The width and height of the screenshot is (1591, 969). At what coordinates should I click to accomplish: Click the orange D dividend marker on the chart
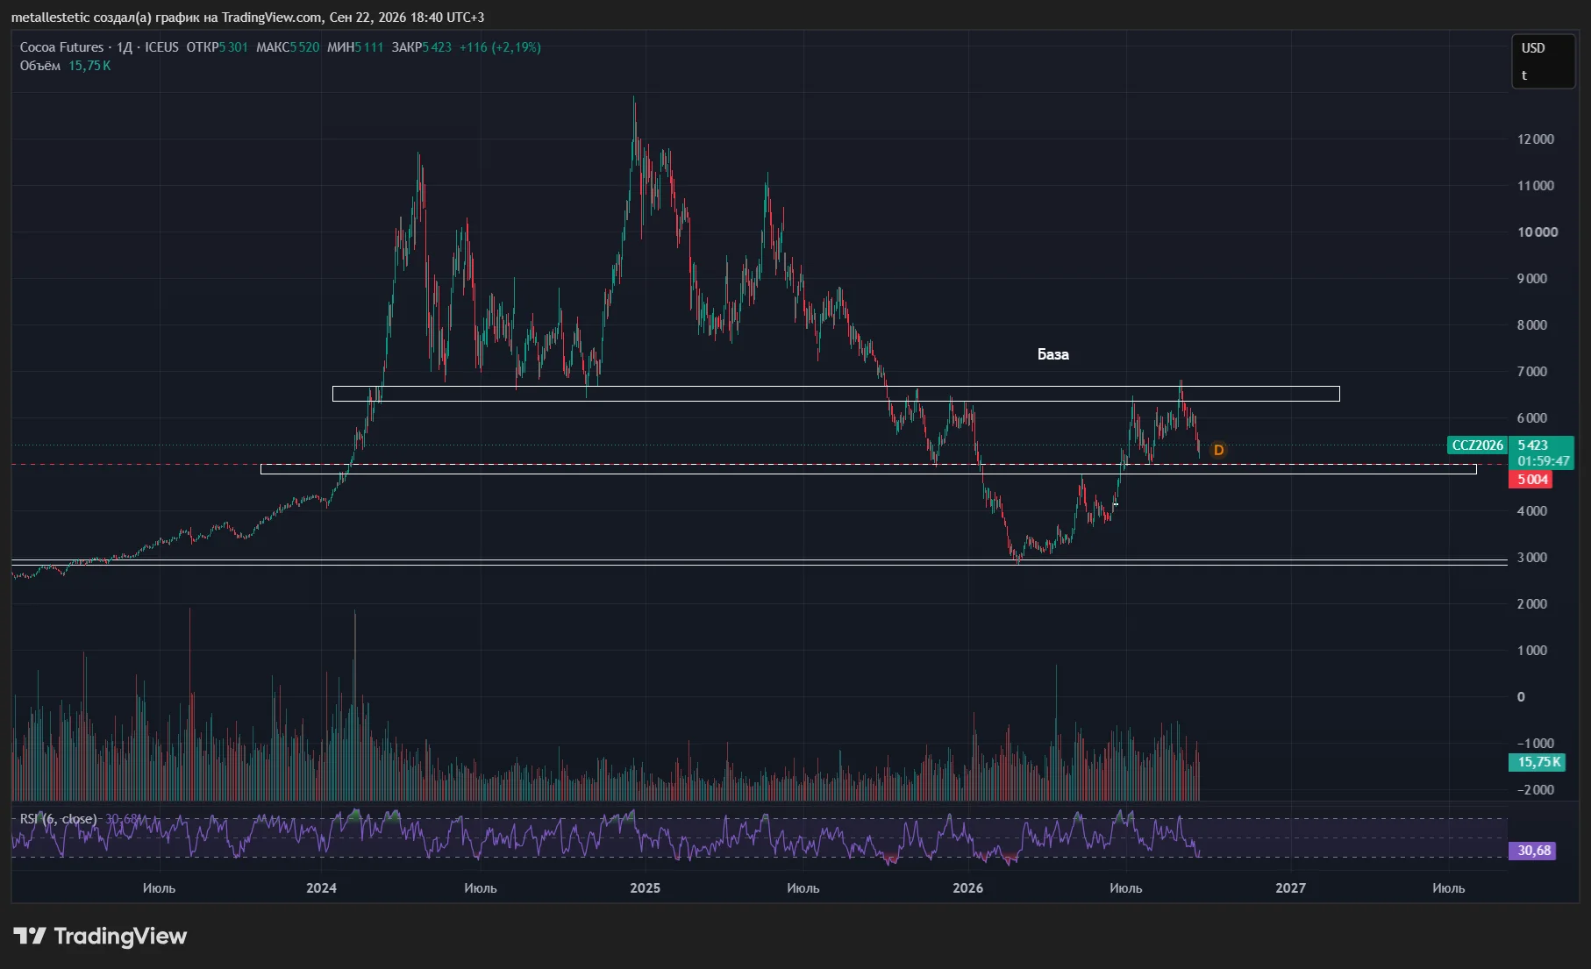[x=1218, y=450]
